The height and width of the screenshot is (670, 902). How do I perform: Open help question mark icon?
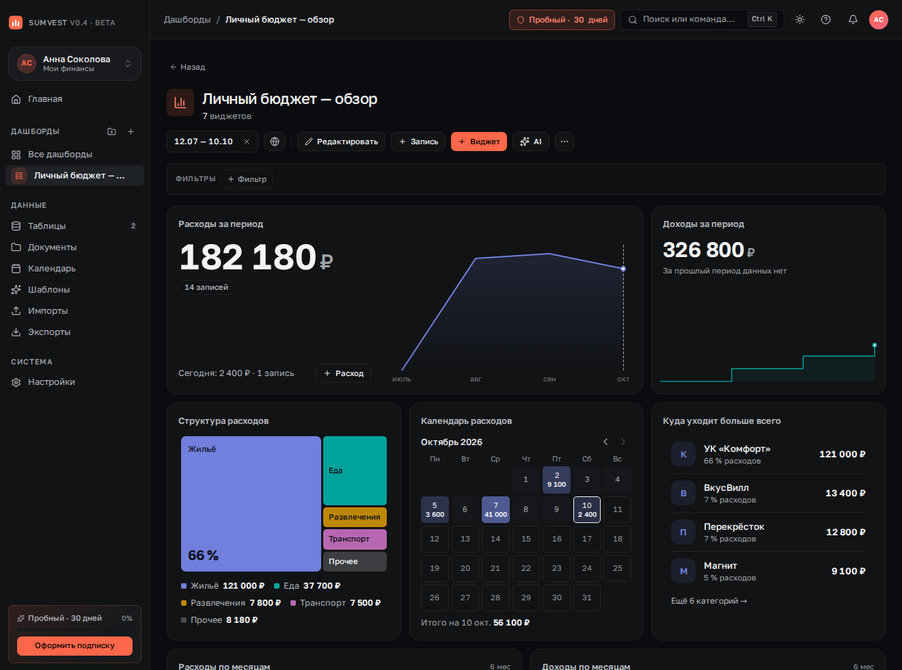point(825,20)
